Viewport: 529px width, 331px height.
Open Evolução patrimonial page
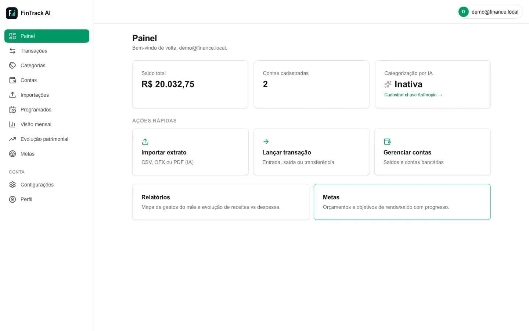click(47, 139)
